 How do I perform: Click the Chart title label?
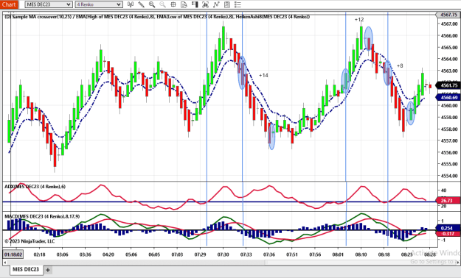tap(9, 4)
